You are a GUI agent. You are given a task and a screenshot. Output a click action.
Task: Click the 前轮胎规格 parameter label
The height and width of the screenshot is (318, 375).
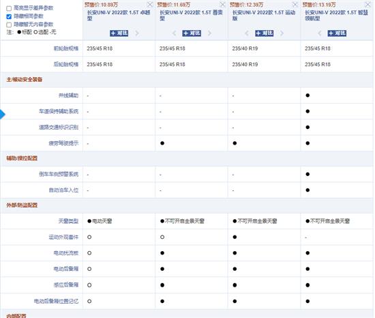(x=66, y=48)
